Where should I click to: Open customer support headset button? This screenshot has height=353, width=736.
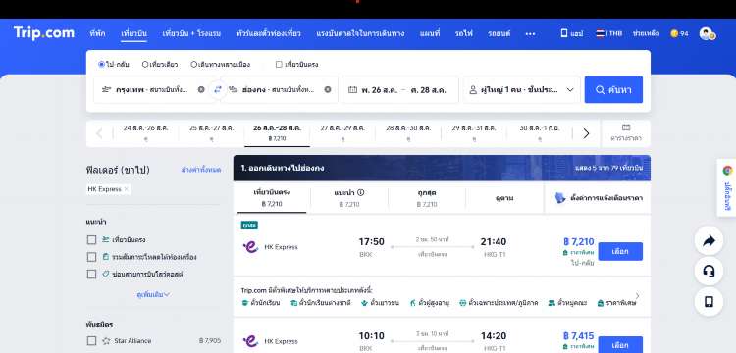click(709, 272)
